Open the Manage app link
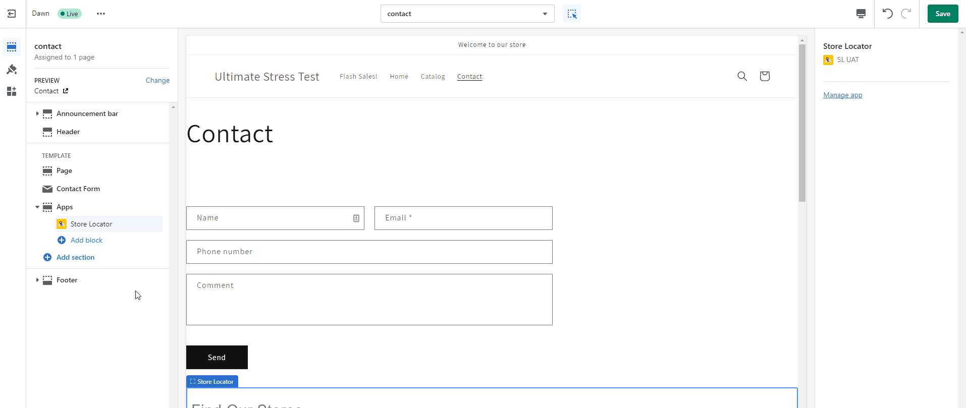 coord(842,95)
